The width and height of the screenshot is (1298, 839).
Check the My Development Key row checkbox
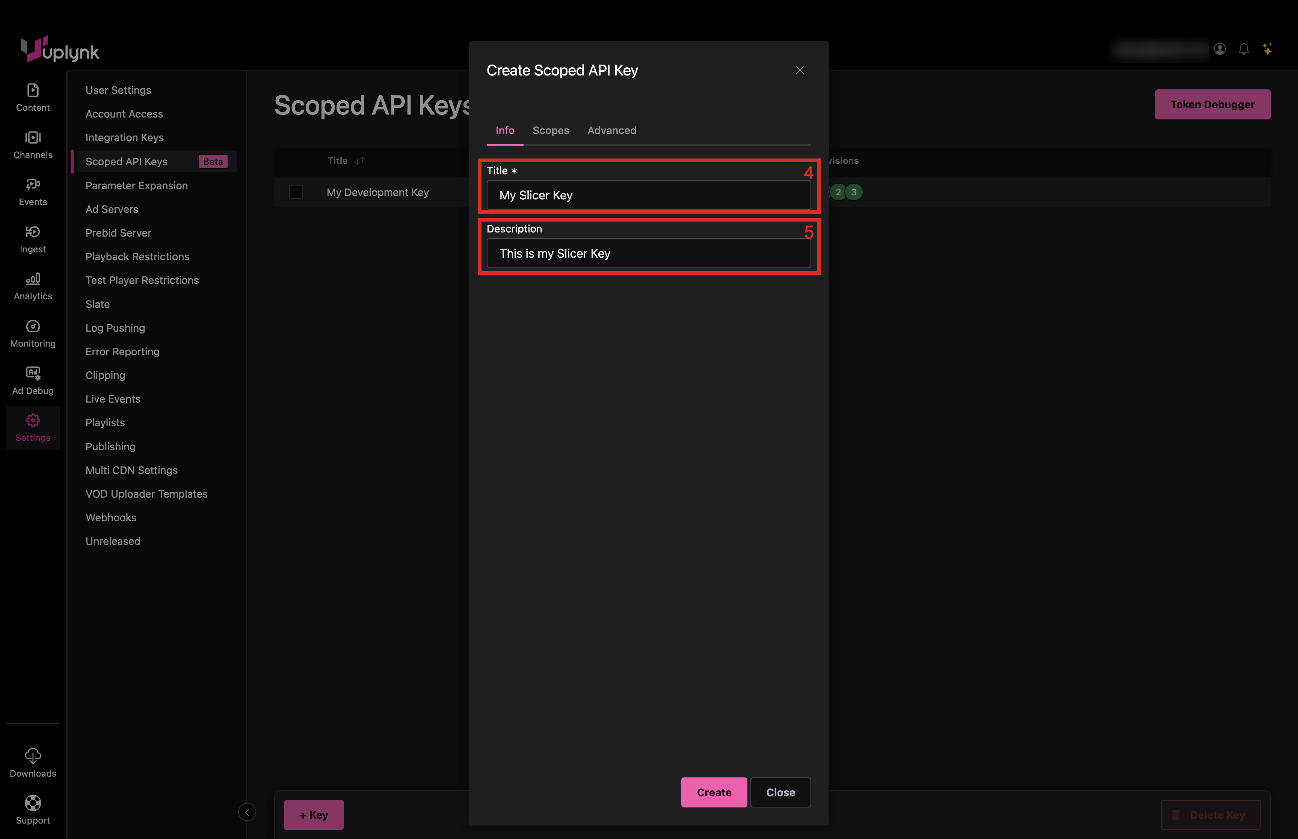[x=296, y=192]
